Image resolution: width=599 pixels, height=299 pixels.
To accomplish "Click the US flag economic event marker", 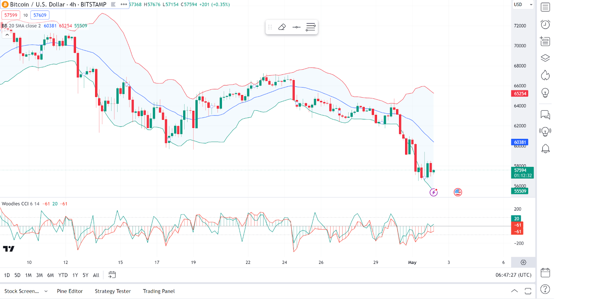I will [x=458, y=192].
